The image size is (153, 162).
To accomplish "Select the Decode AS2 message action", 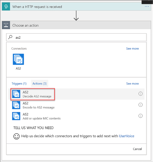I will 76,94.
